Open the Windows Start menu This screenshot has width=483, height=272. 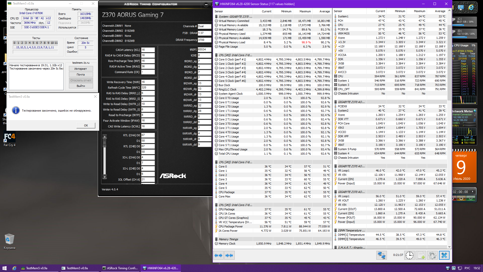pyautogui.click(x=4, y=268)
